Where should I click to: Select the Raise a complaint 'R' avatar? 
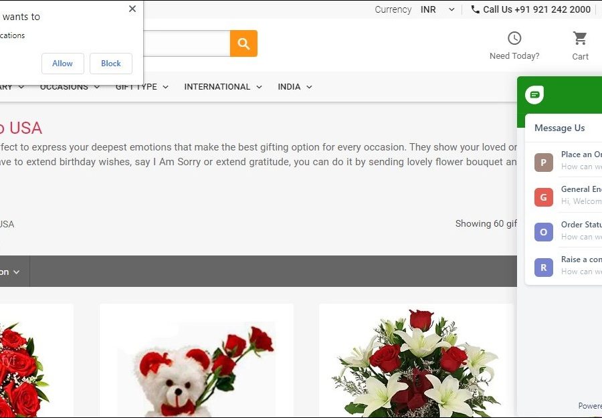tap(543, 267)
